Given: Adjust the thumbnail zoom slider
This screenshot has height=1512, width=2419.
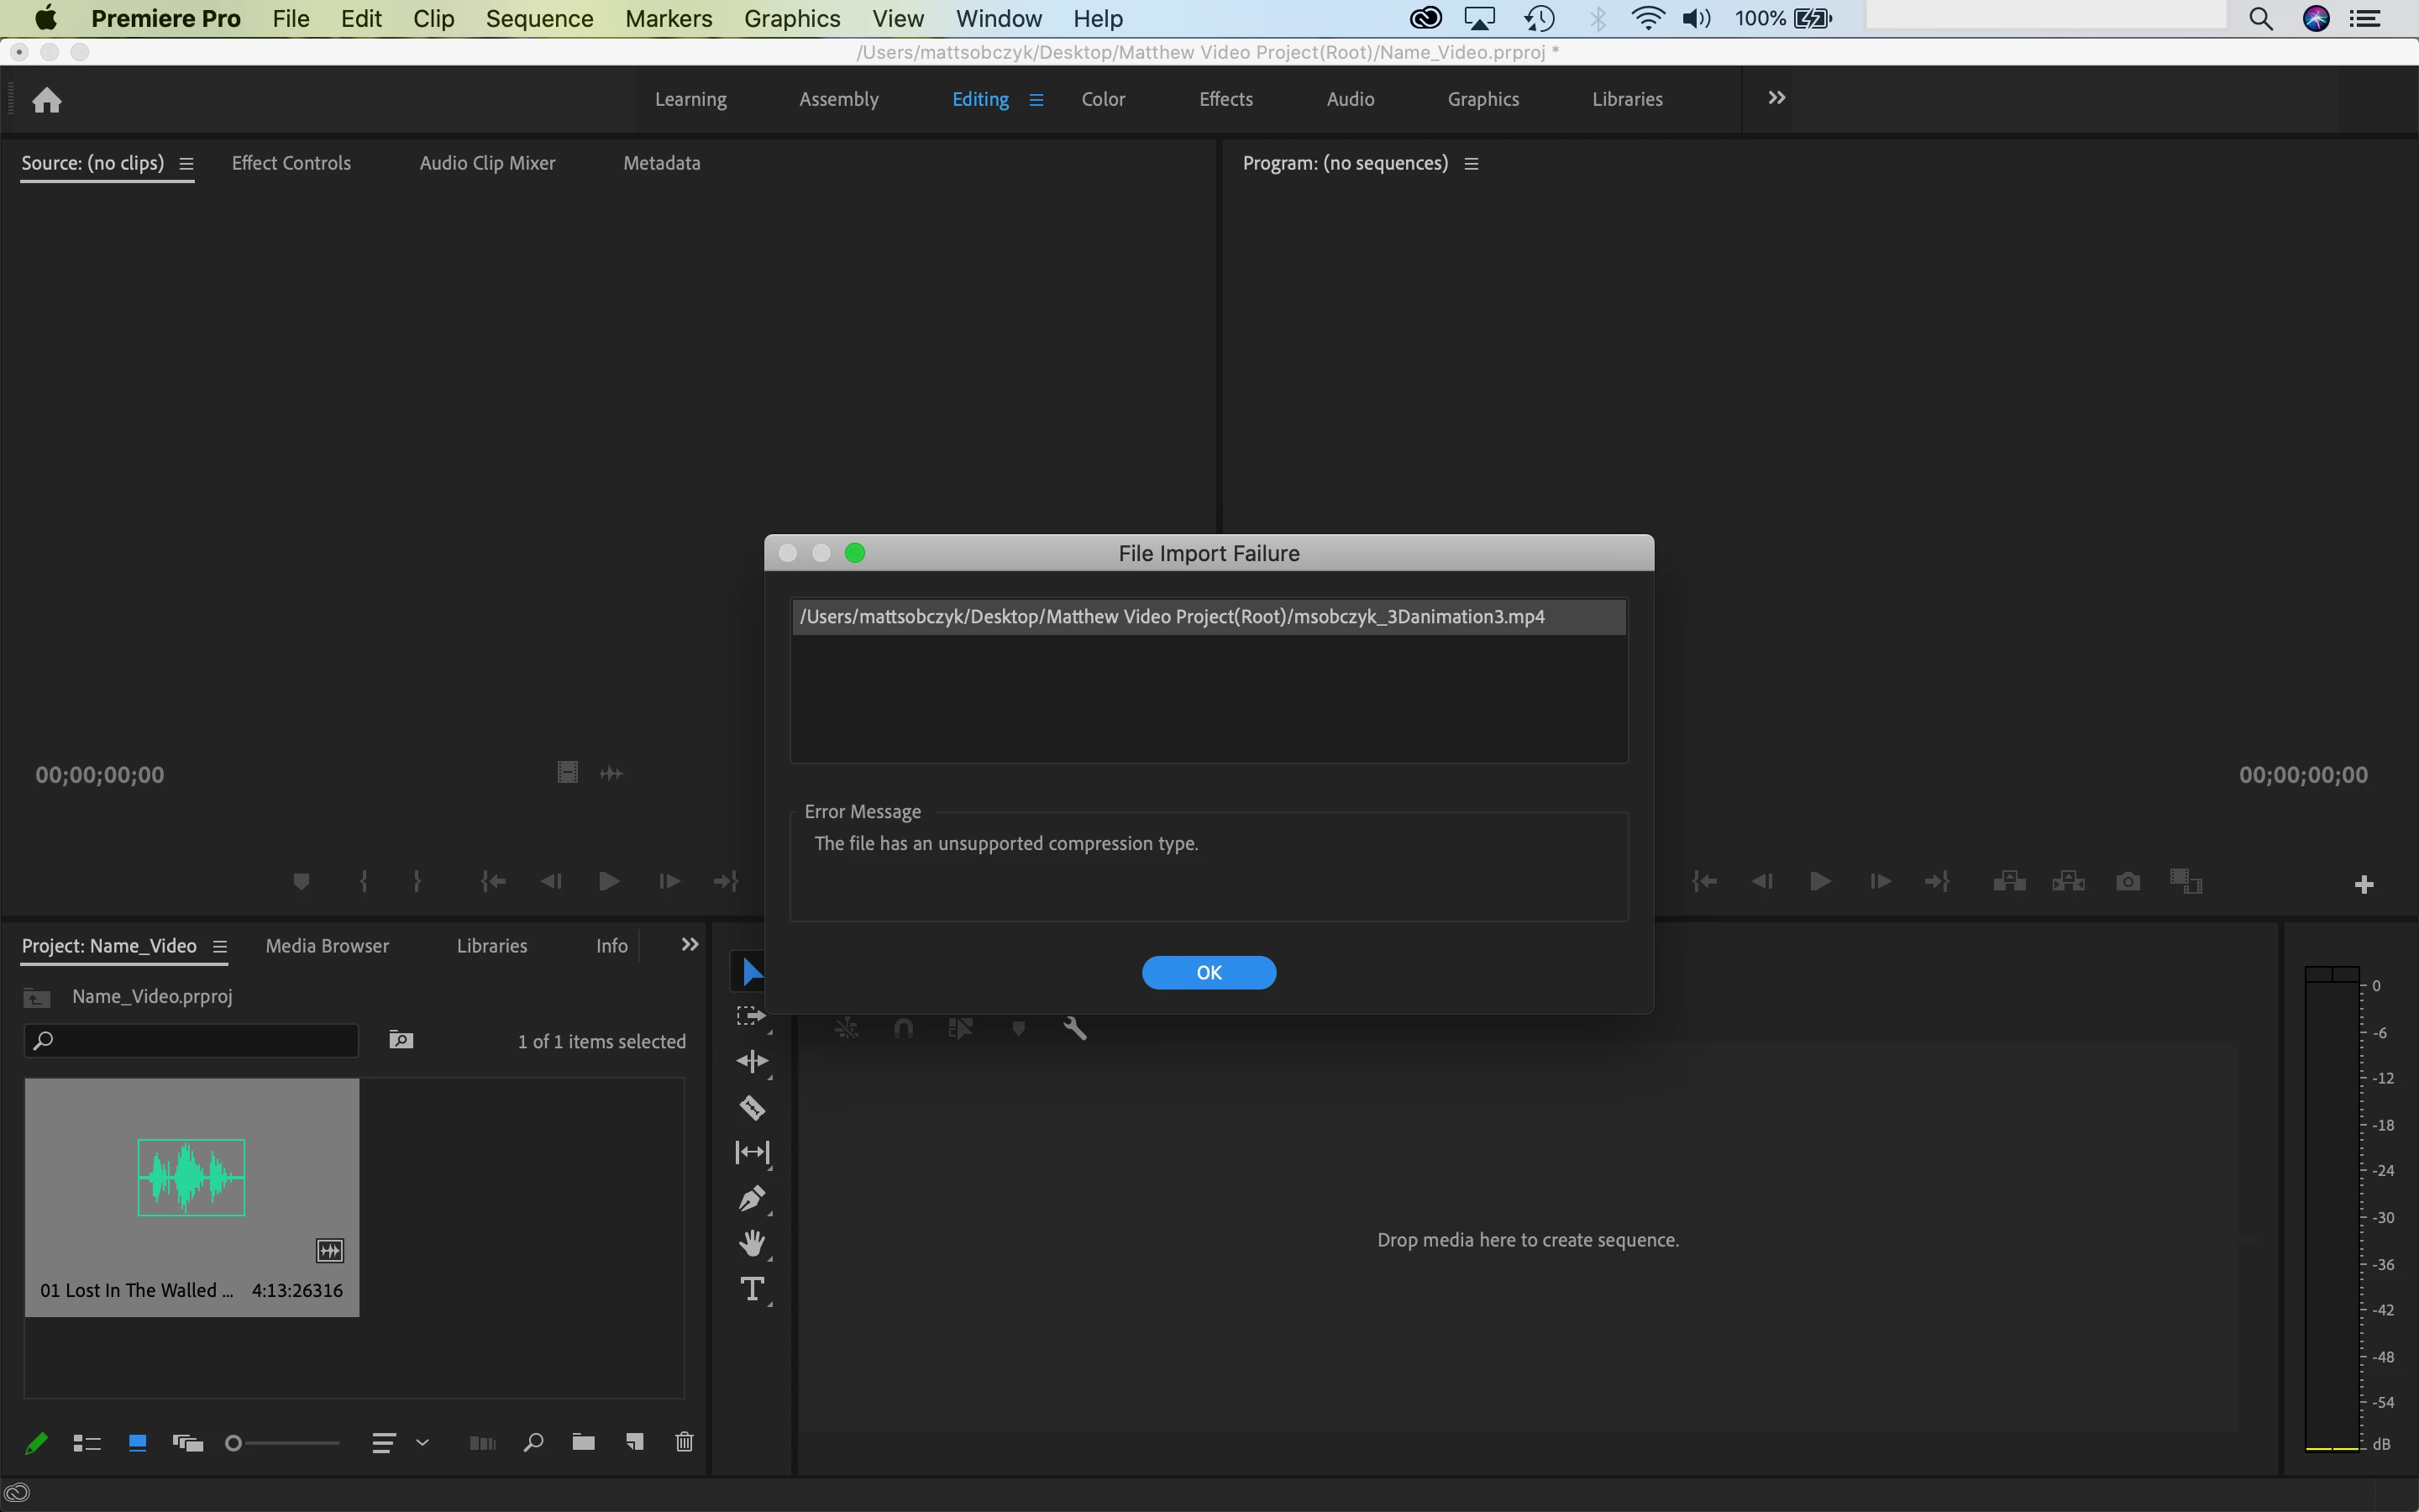Looking at the screenshot, I should (234, 1442).
